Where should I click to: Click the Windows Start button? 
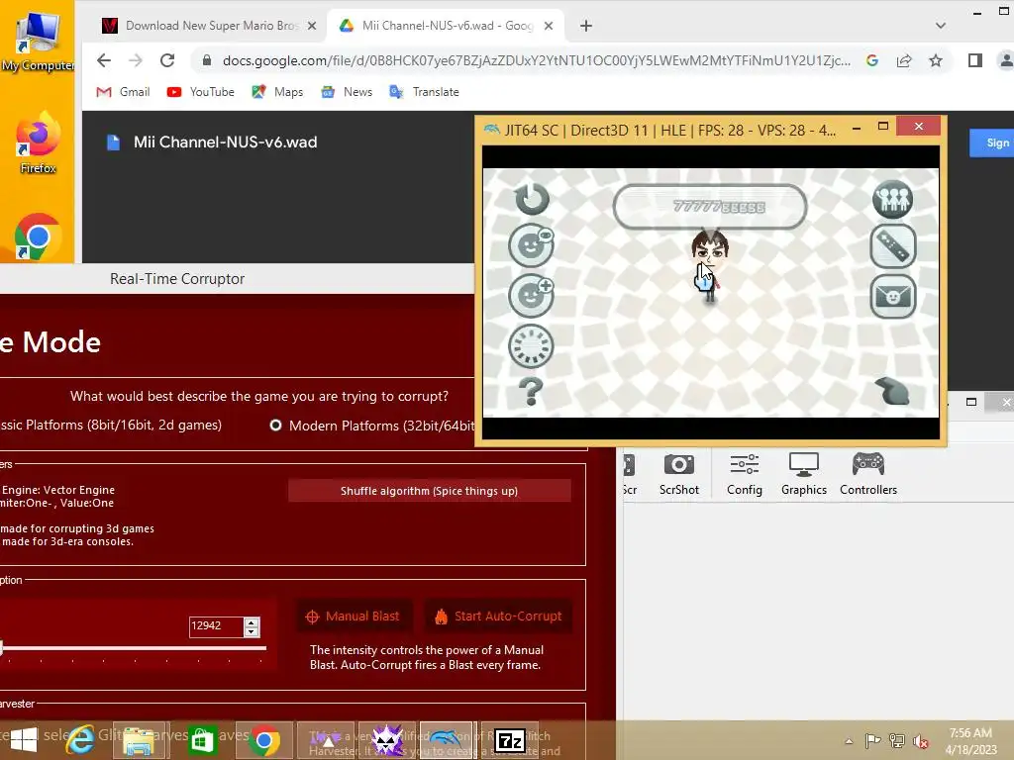(x=24, y=740)
